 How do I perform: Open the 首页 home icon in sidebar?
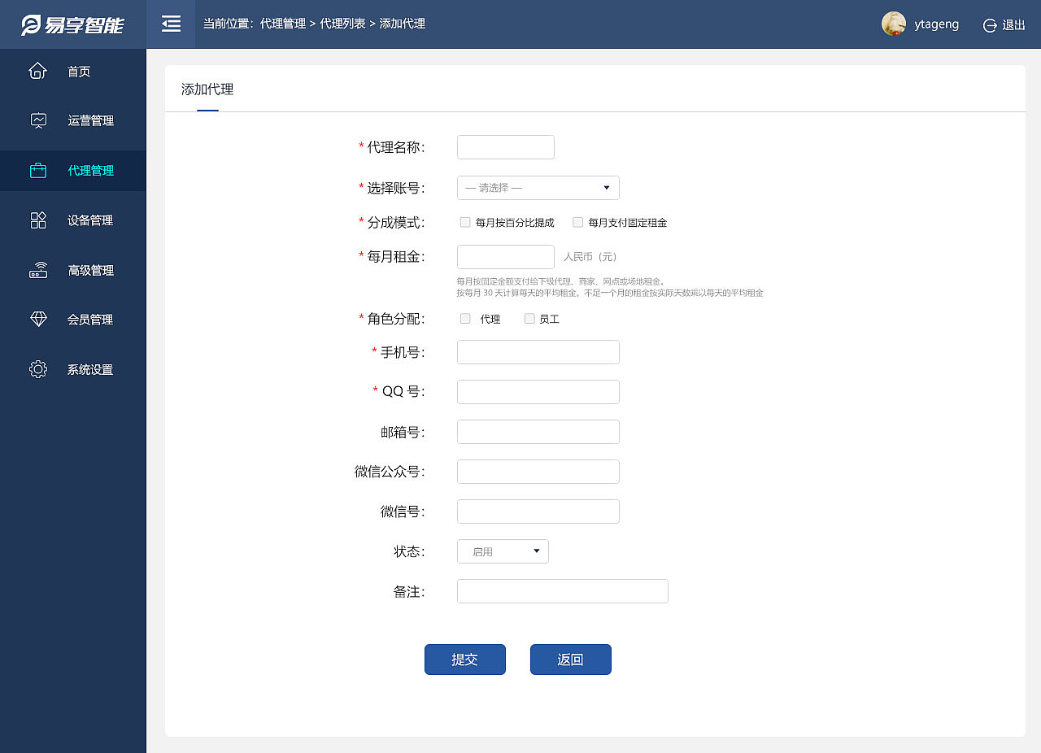pyautogui.click(x=37, y=71)
